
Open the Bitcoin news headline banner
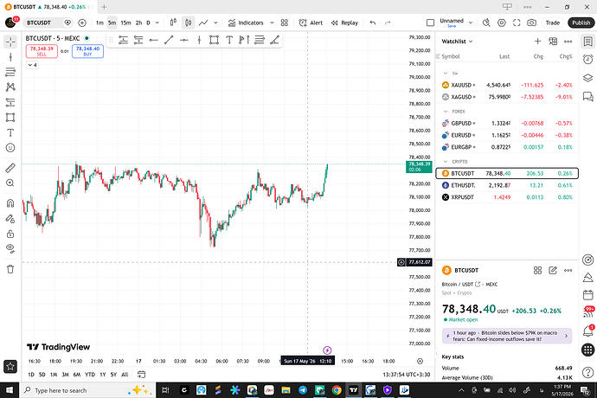tap(507, 336)
